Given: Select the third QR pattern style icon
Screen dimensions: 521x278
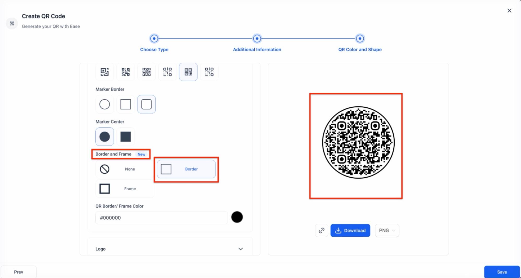Looking at the screenshot, I should (x=146, y=72).
